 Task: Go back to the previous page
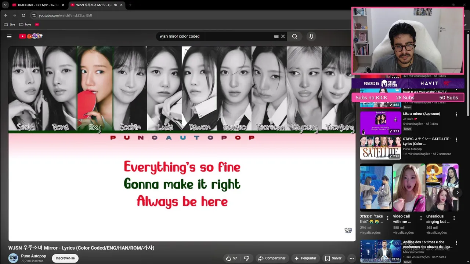[x=6, y=15]
